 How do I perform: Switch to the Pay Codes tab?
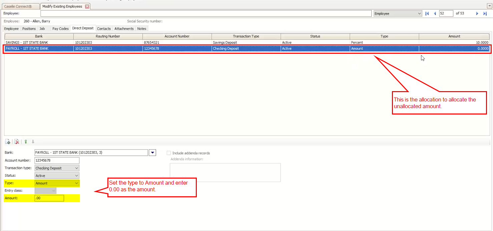[x=60, y=29]
